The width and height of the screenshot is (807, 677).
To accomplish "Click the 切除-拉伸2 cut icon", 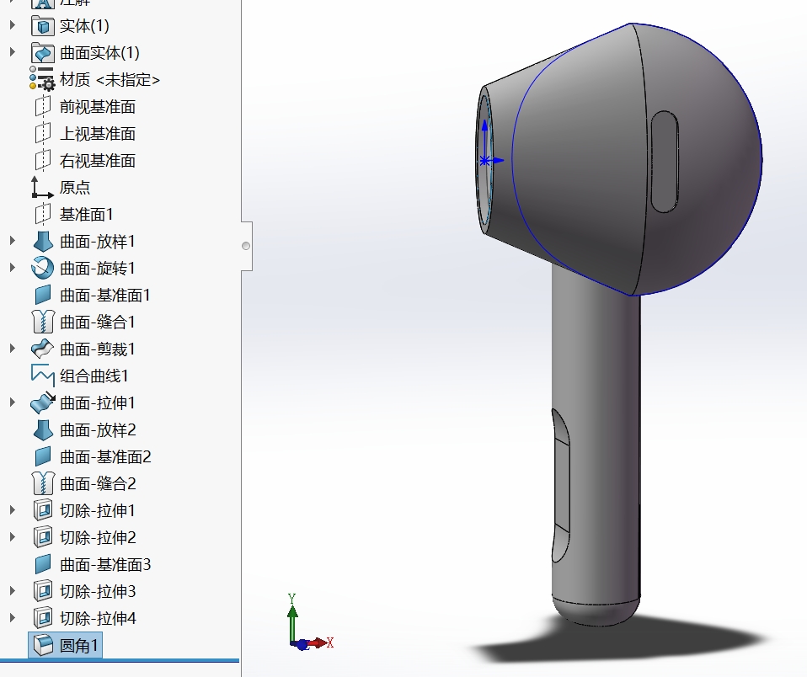I will (43, 537).
